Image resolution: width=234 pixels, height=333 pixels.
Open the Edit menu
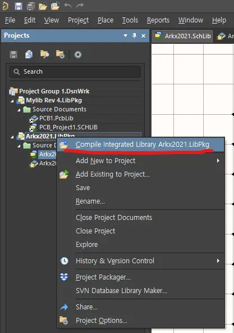click(30, 20)
